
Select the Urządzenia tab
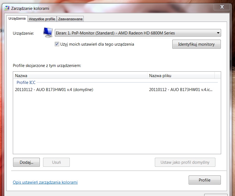(17, 19)
